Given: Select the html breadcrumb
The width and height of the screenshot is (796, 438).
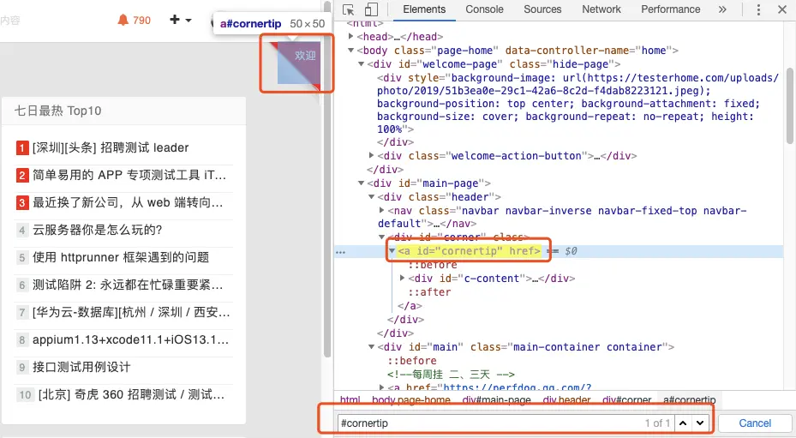Looking at the screenshot, I should point(350,400).
